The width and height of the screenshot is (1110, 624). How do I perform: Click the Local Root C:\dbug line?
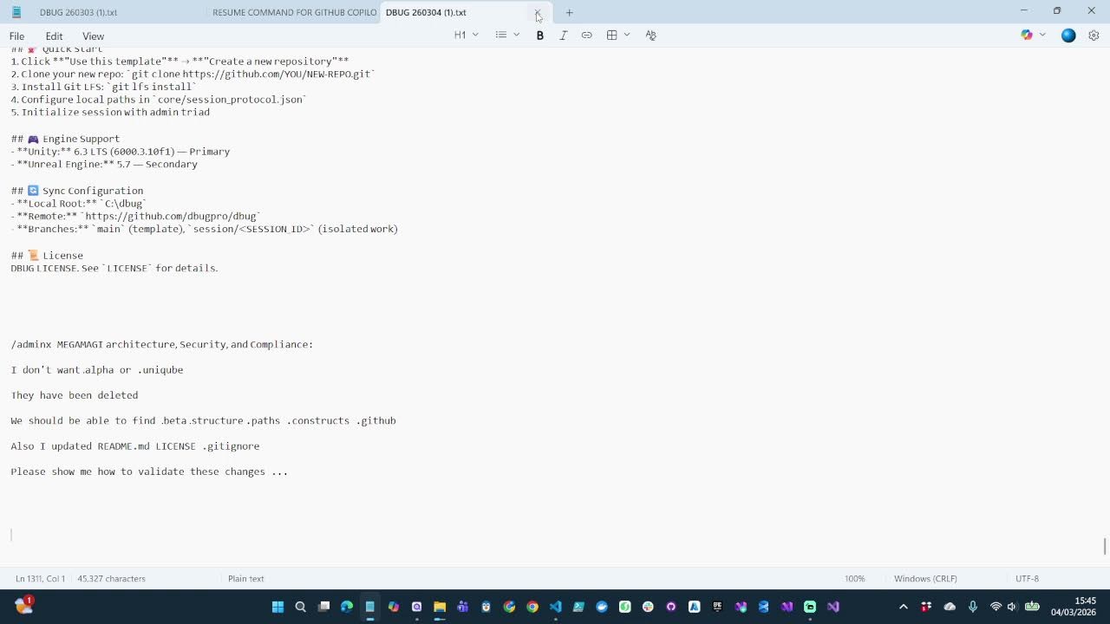[x=79, y=204]
